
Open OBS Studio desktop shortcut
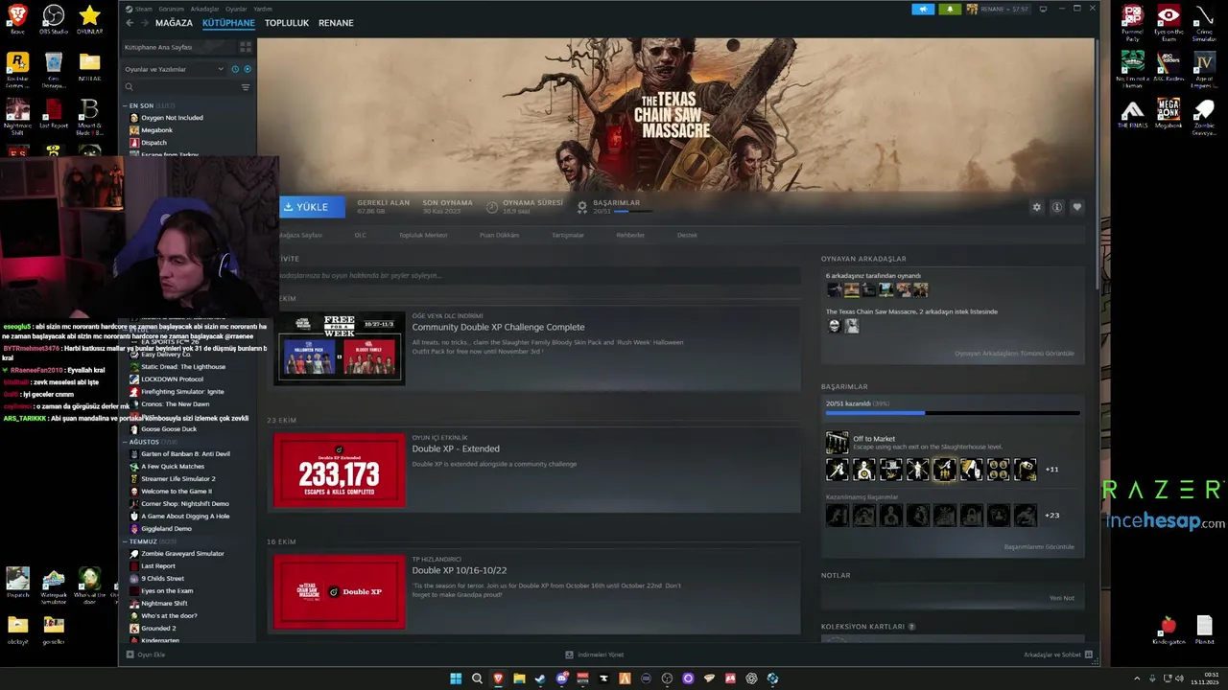pyautogui.click(x=54, y=19)
